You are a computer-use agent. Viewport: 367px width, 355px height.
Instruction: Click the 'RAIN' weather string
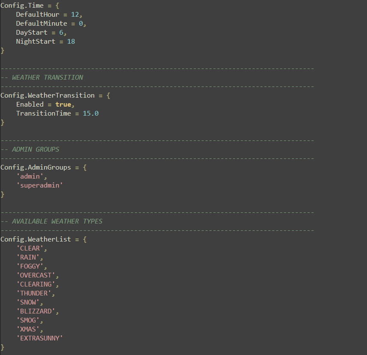[x=28, y=257]
